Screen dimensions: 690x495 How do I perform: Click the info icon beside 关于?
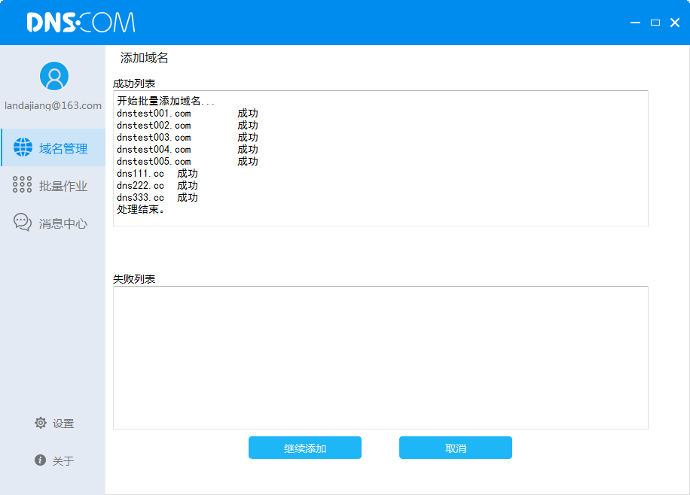point(41,460)
